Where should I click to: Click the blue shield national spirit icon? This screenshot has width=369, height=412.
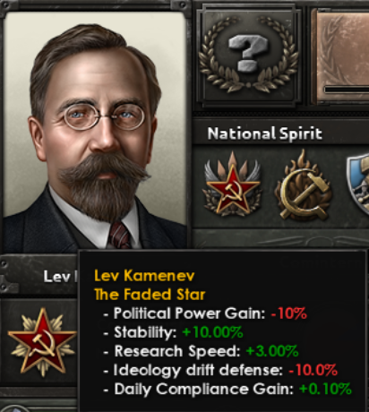[x=357, y=184]
